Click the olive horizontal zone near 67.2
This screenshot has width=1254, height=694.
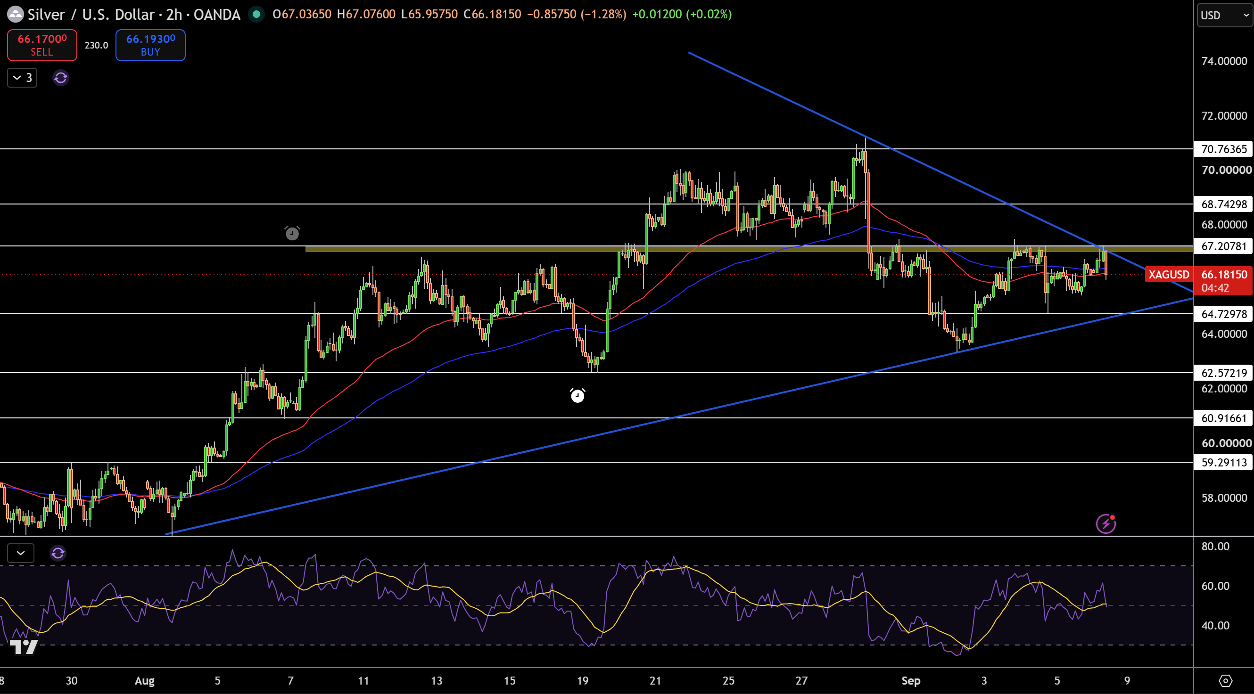point(749,249)
